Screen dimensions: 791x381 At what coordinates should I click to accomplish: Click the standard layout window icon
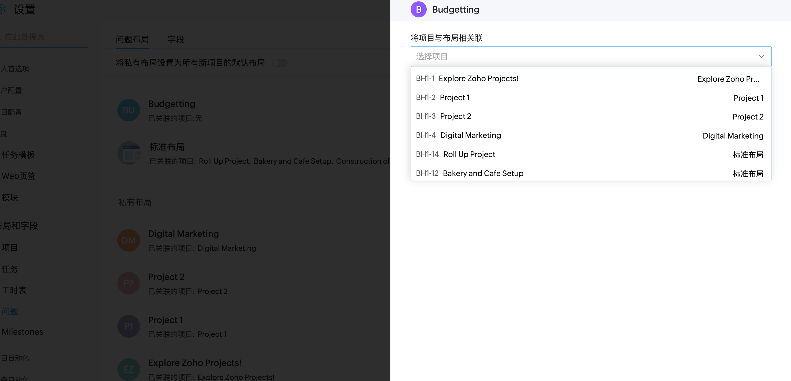(x=130, y=153)
